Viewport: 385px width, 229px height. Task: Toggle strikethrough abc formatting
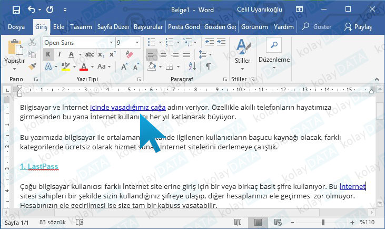pos(90,54)
